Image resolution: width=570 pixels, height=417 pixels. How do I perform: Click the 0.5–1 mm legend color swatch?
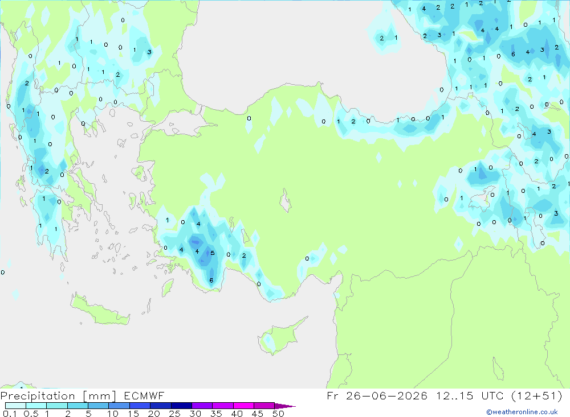(x=36, y=406)
